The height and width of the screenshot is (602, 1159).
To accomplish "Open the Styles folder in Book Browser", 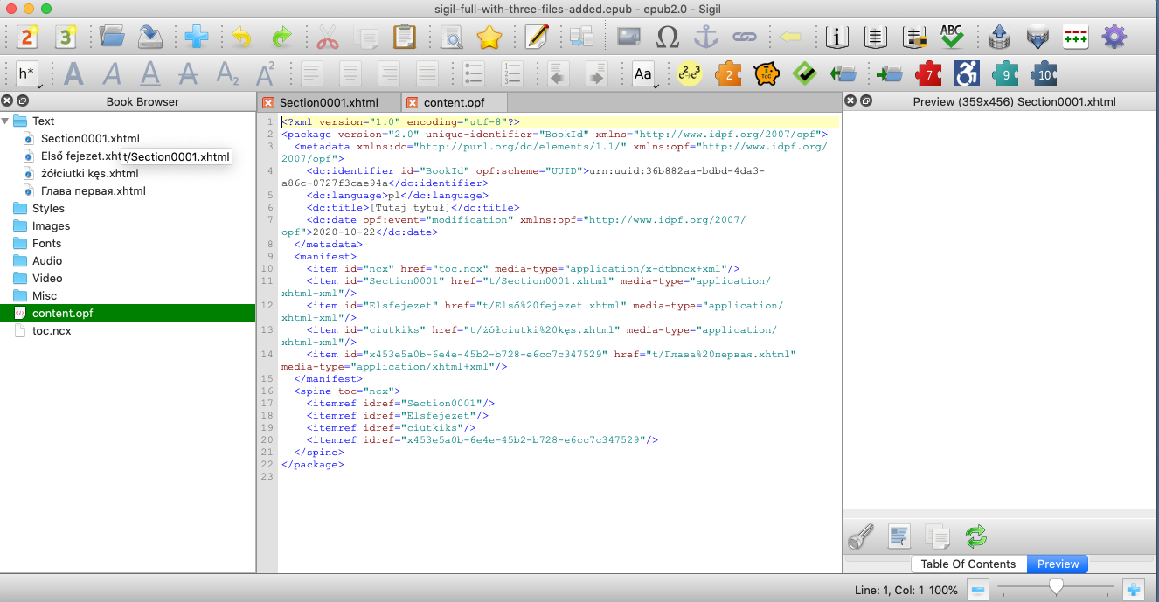I will point(48,208).
